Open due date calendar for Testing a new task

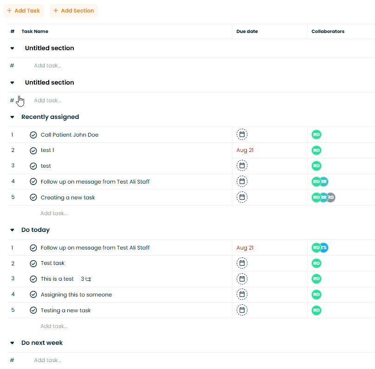pos(242,310)
